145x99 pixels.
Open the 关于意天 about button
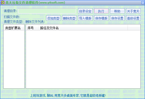[133, 11]
